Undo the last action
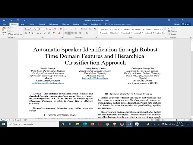 coord(11,20)
